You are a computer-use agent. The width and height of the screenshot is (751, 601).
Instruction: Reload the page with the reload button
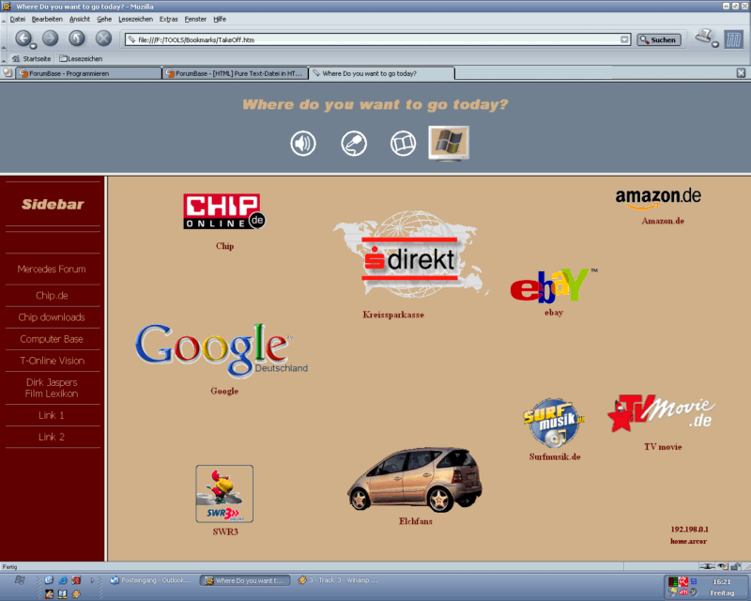coord(77,38)
